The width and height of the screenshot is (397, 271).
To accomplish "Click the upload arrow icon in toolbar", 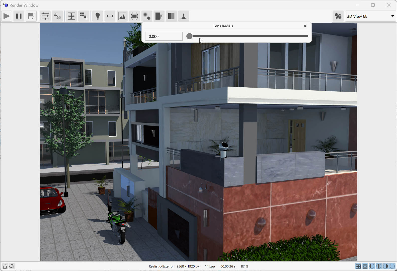I will pos(184,16).
